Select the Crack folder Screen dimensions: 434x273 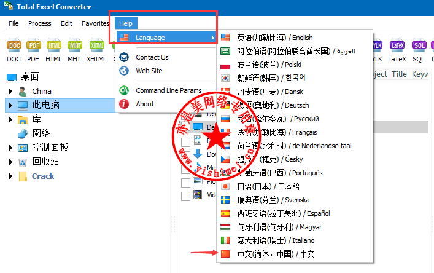point(43,176)
